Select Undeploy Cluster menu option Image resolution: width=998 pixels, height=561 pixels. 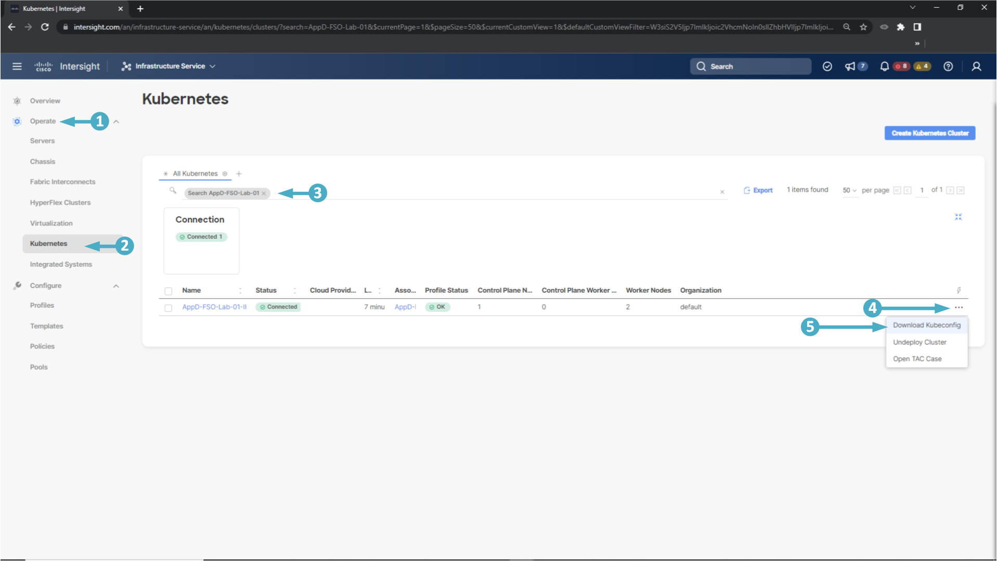pos(919,343)
